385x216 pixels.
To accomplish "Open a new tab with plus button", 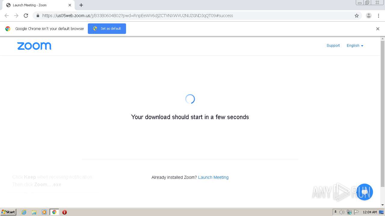I will click(81, 5).
